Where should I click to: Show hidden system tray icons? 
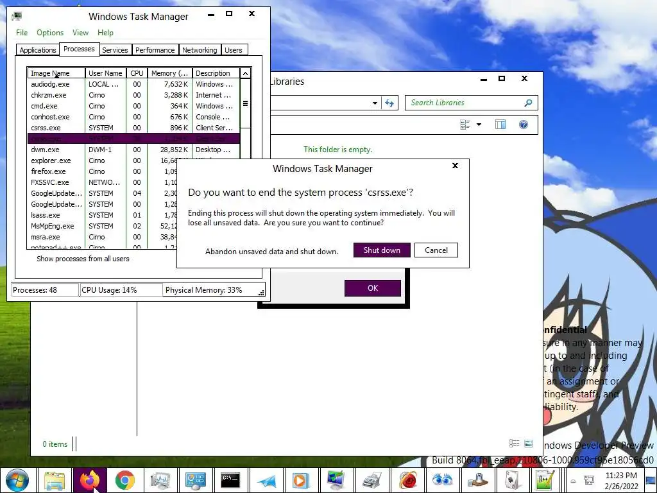pyautogui.click(x=573, y=481)
